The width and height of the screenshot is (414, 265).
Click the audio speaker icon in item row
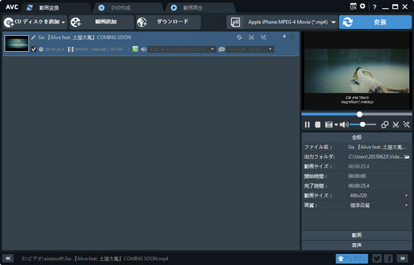pos(144,50)
